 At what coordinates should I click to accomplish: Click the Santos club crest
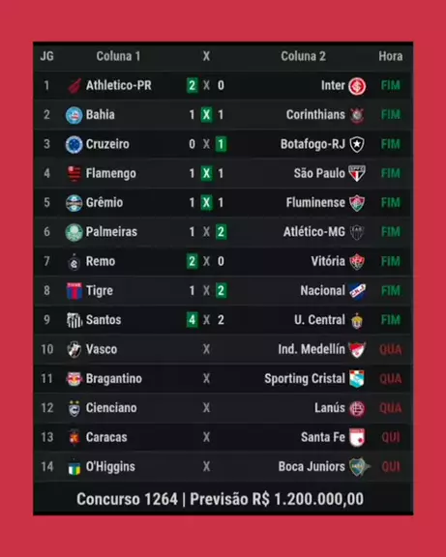coord(74,320)
